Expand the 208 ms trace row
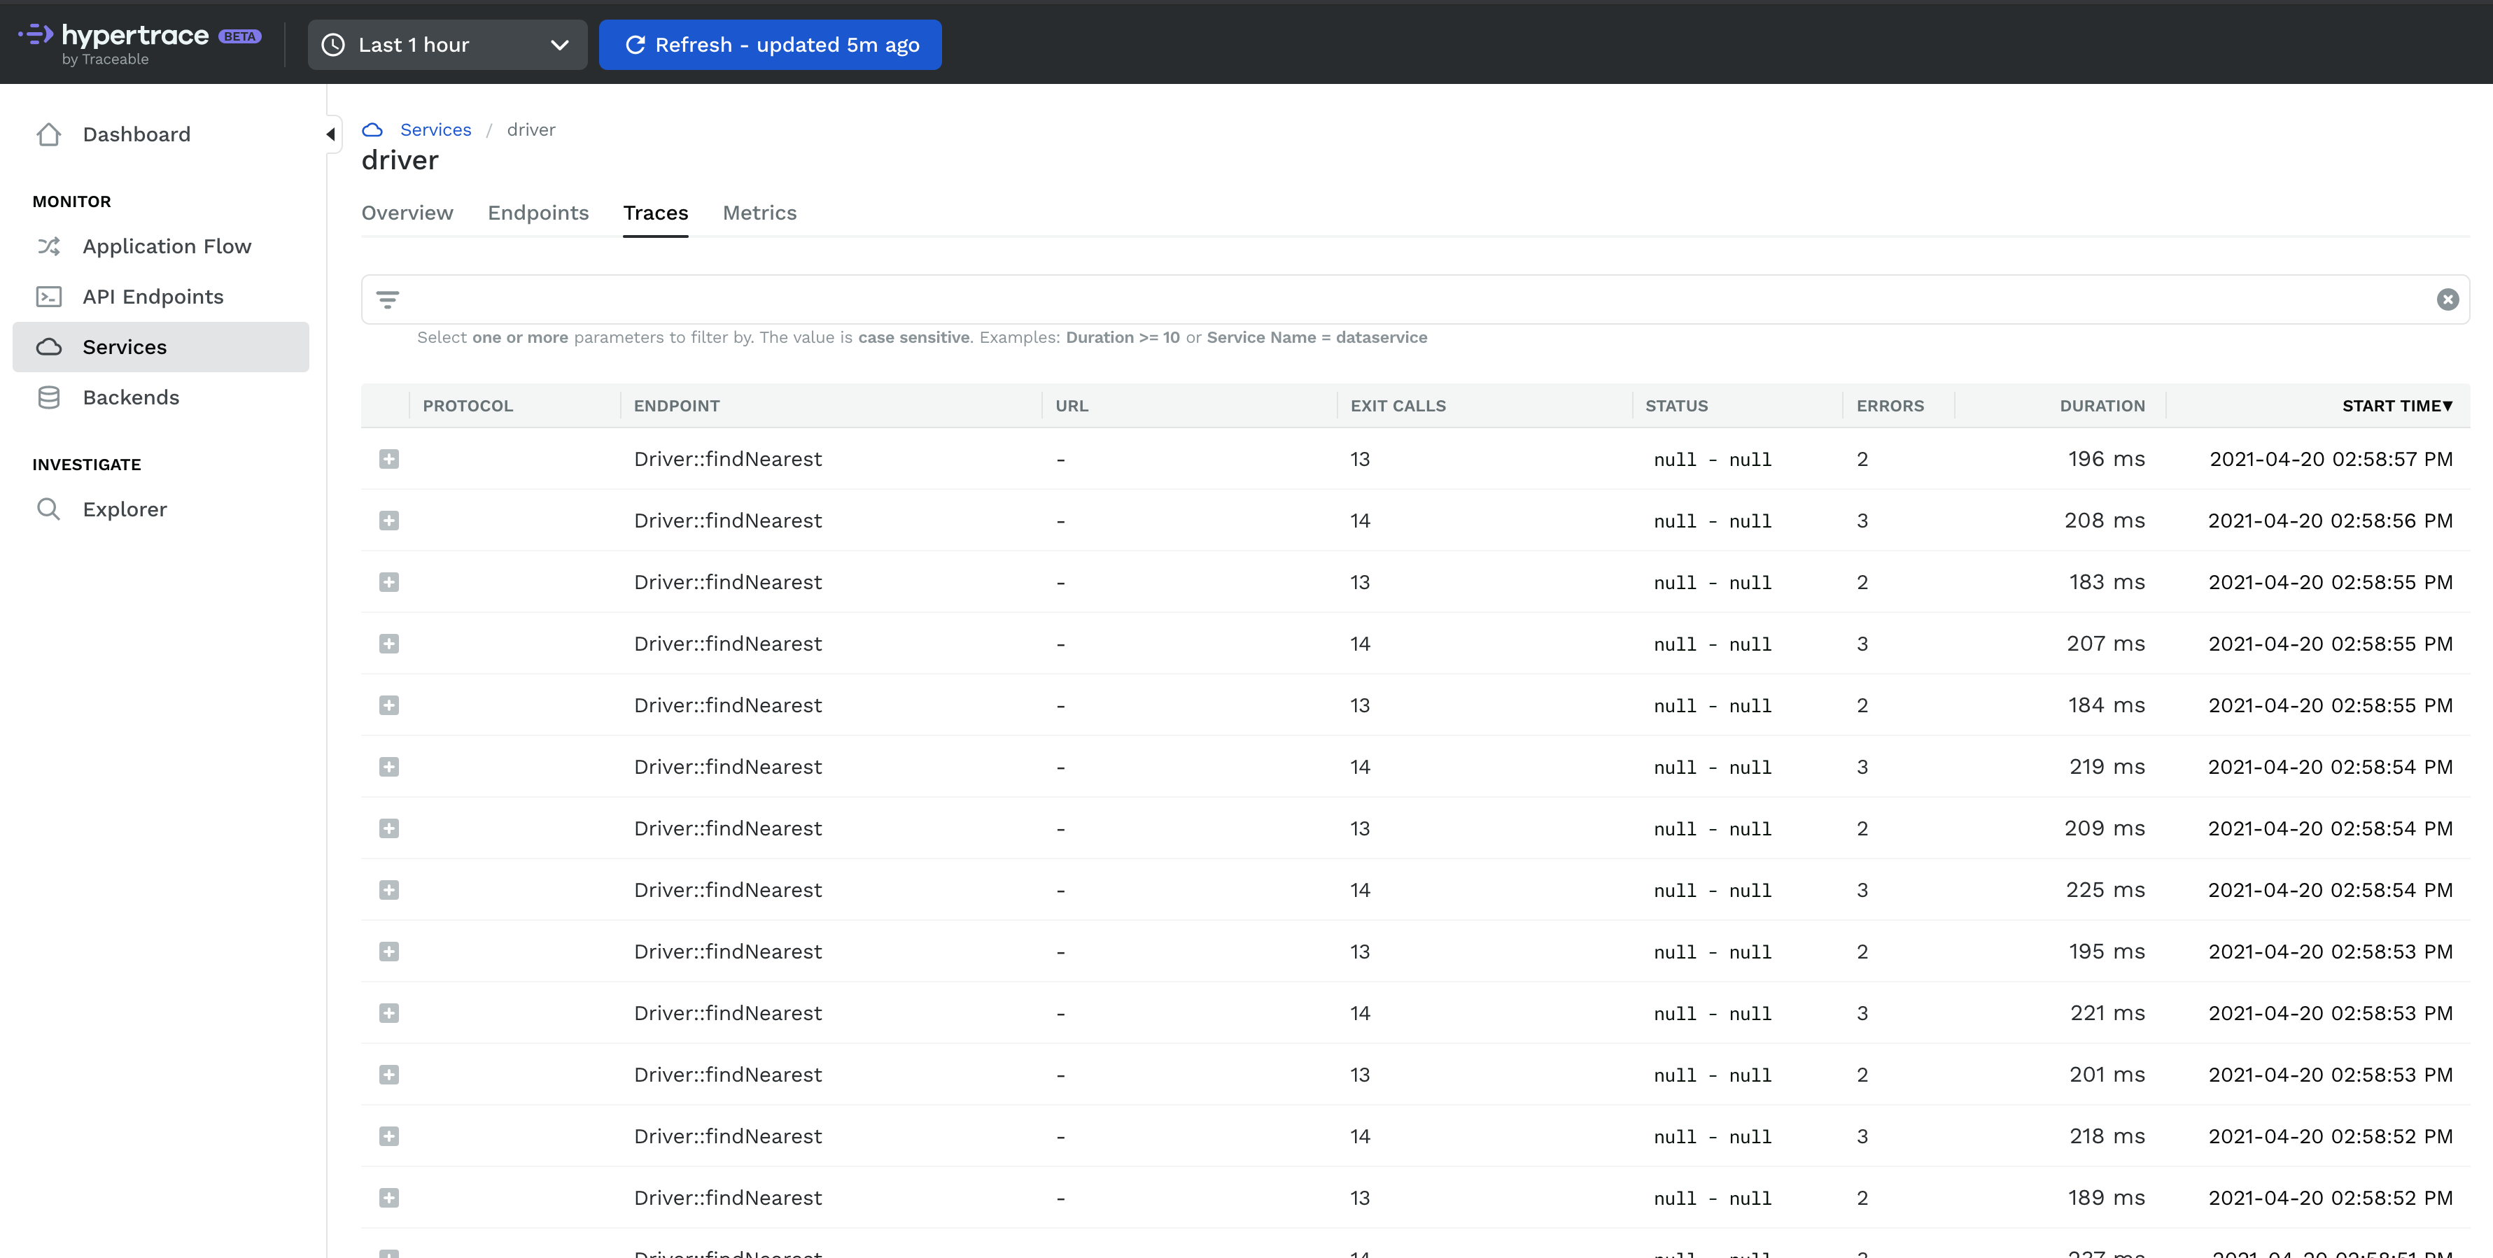Viewport: 2493px width, 1258px height. [x=389, y=521]
